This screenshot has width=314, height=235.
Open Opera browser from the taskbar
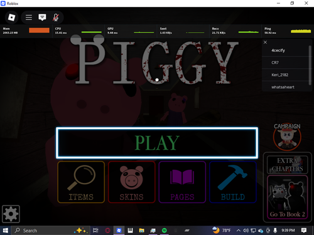pos(107,231)
